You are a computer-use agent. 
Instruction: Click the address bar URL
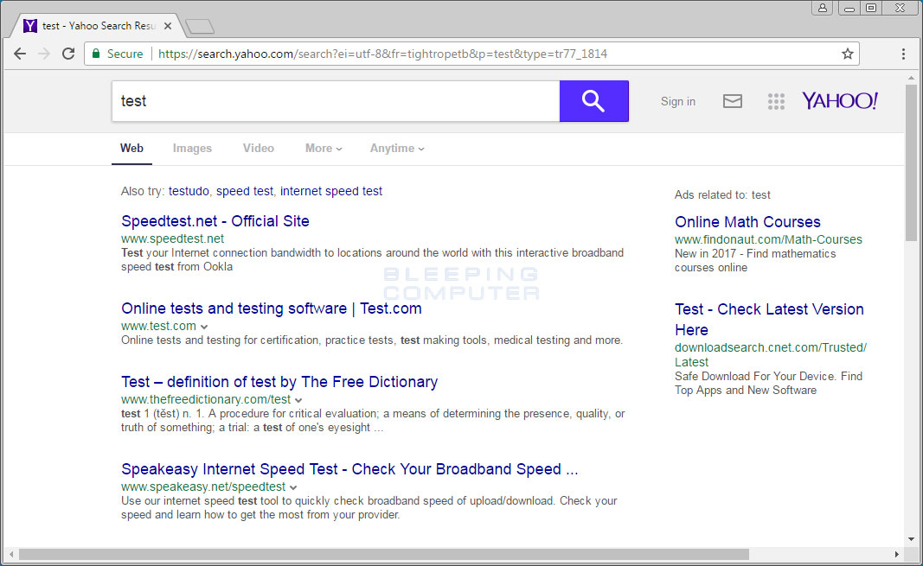[x=382, y=54]
